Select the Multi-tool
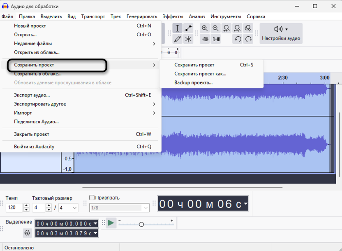Image resolution: width=342 pixels, height=251 pixels. click(188, 39)
